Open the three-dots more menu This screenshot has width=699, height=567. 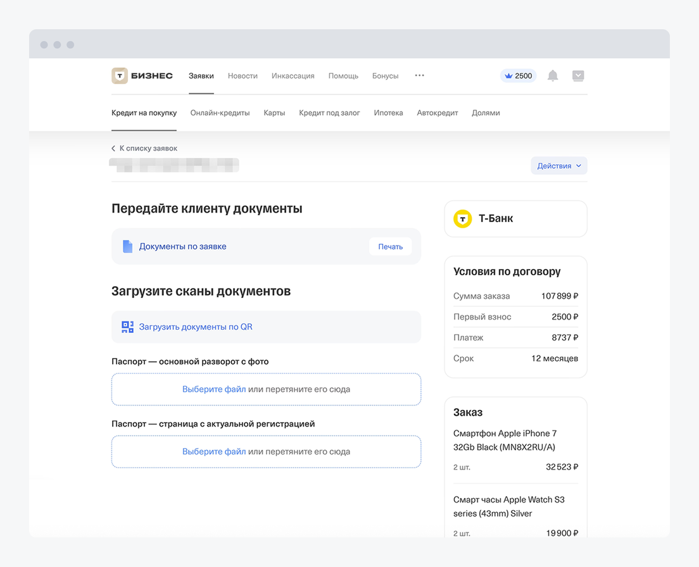coord(419,75)
